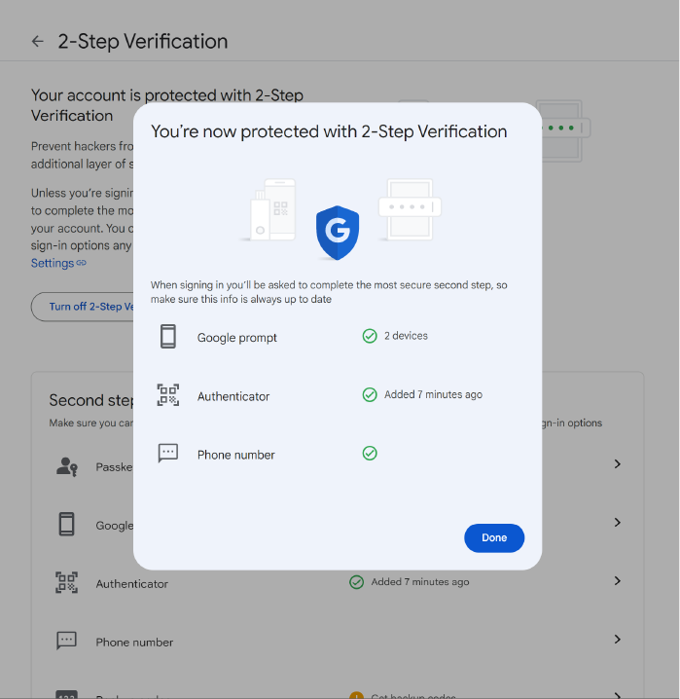Click the '2 devices' status text
Image resolution: width=680 pixels, height=699 pixels.
point(406,336)
